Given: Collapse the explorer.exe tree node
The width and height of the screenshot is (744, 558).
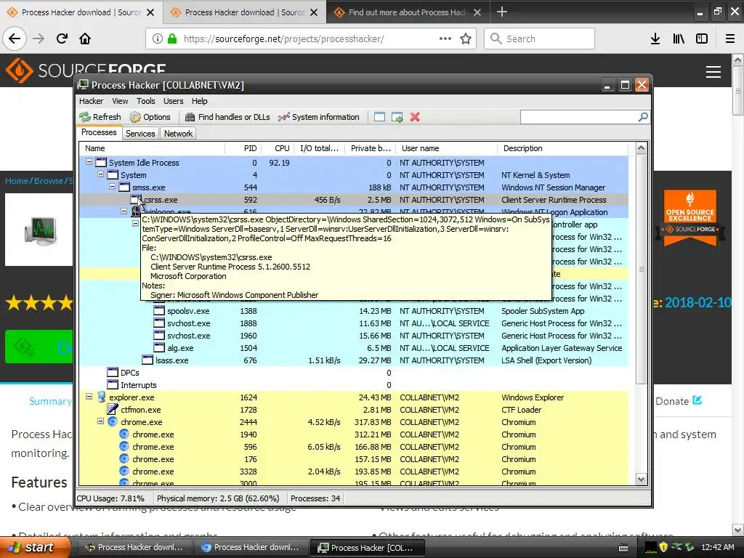Looking at the screenshot, I should tap(89, 396).
